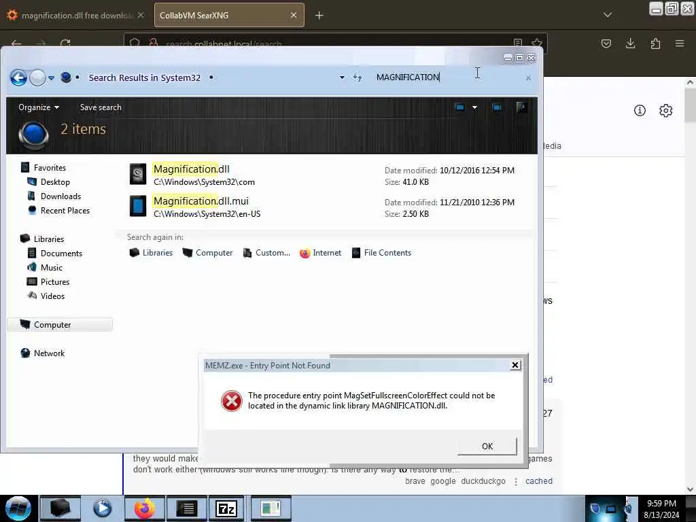Close the CollabVM SearXNG tab
696x522 pixels.
click(294, 15)
